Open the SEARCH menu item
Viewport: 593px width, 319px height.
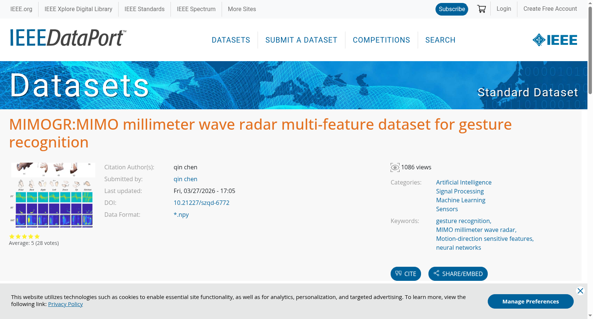pyautogui.click(x=440, y=40)
